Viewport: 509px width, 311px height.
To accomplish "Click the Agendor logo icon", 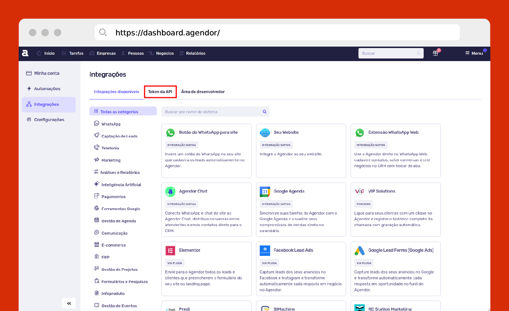I will [x=25, y=53].
